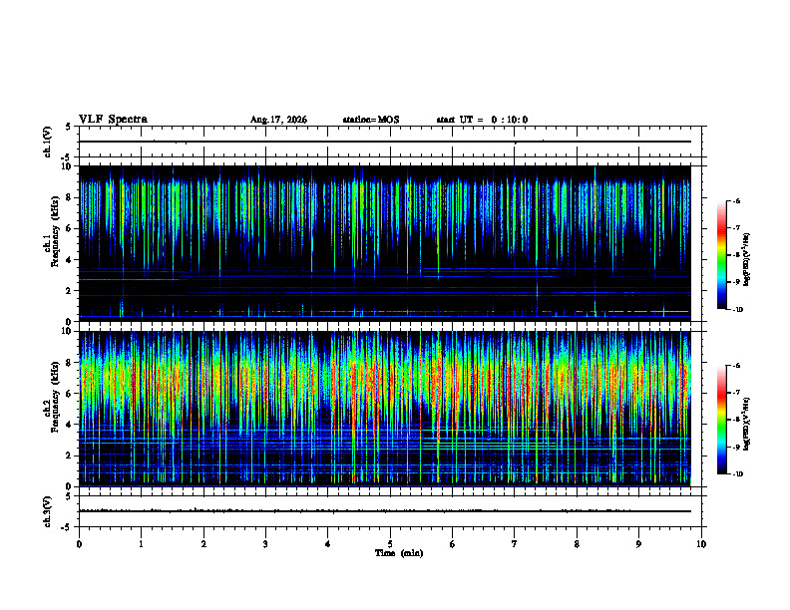Click the "-6" tick on ch.2 colorbar
The image size is (790, 610).
click(x=736, y=366)
